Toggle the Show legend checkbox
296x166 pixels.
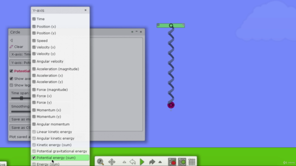click(11, 85)
